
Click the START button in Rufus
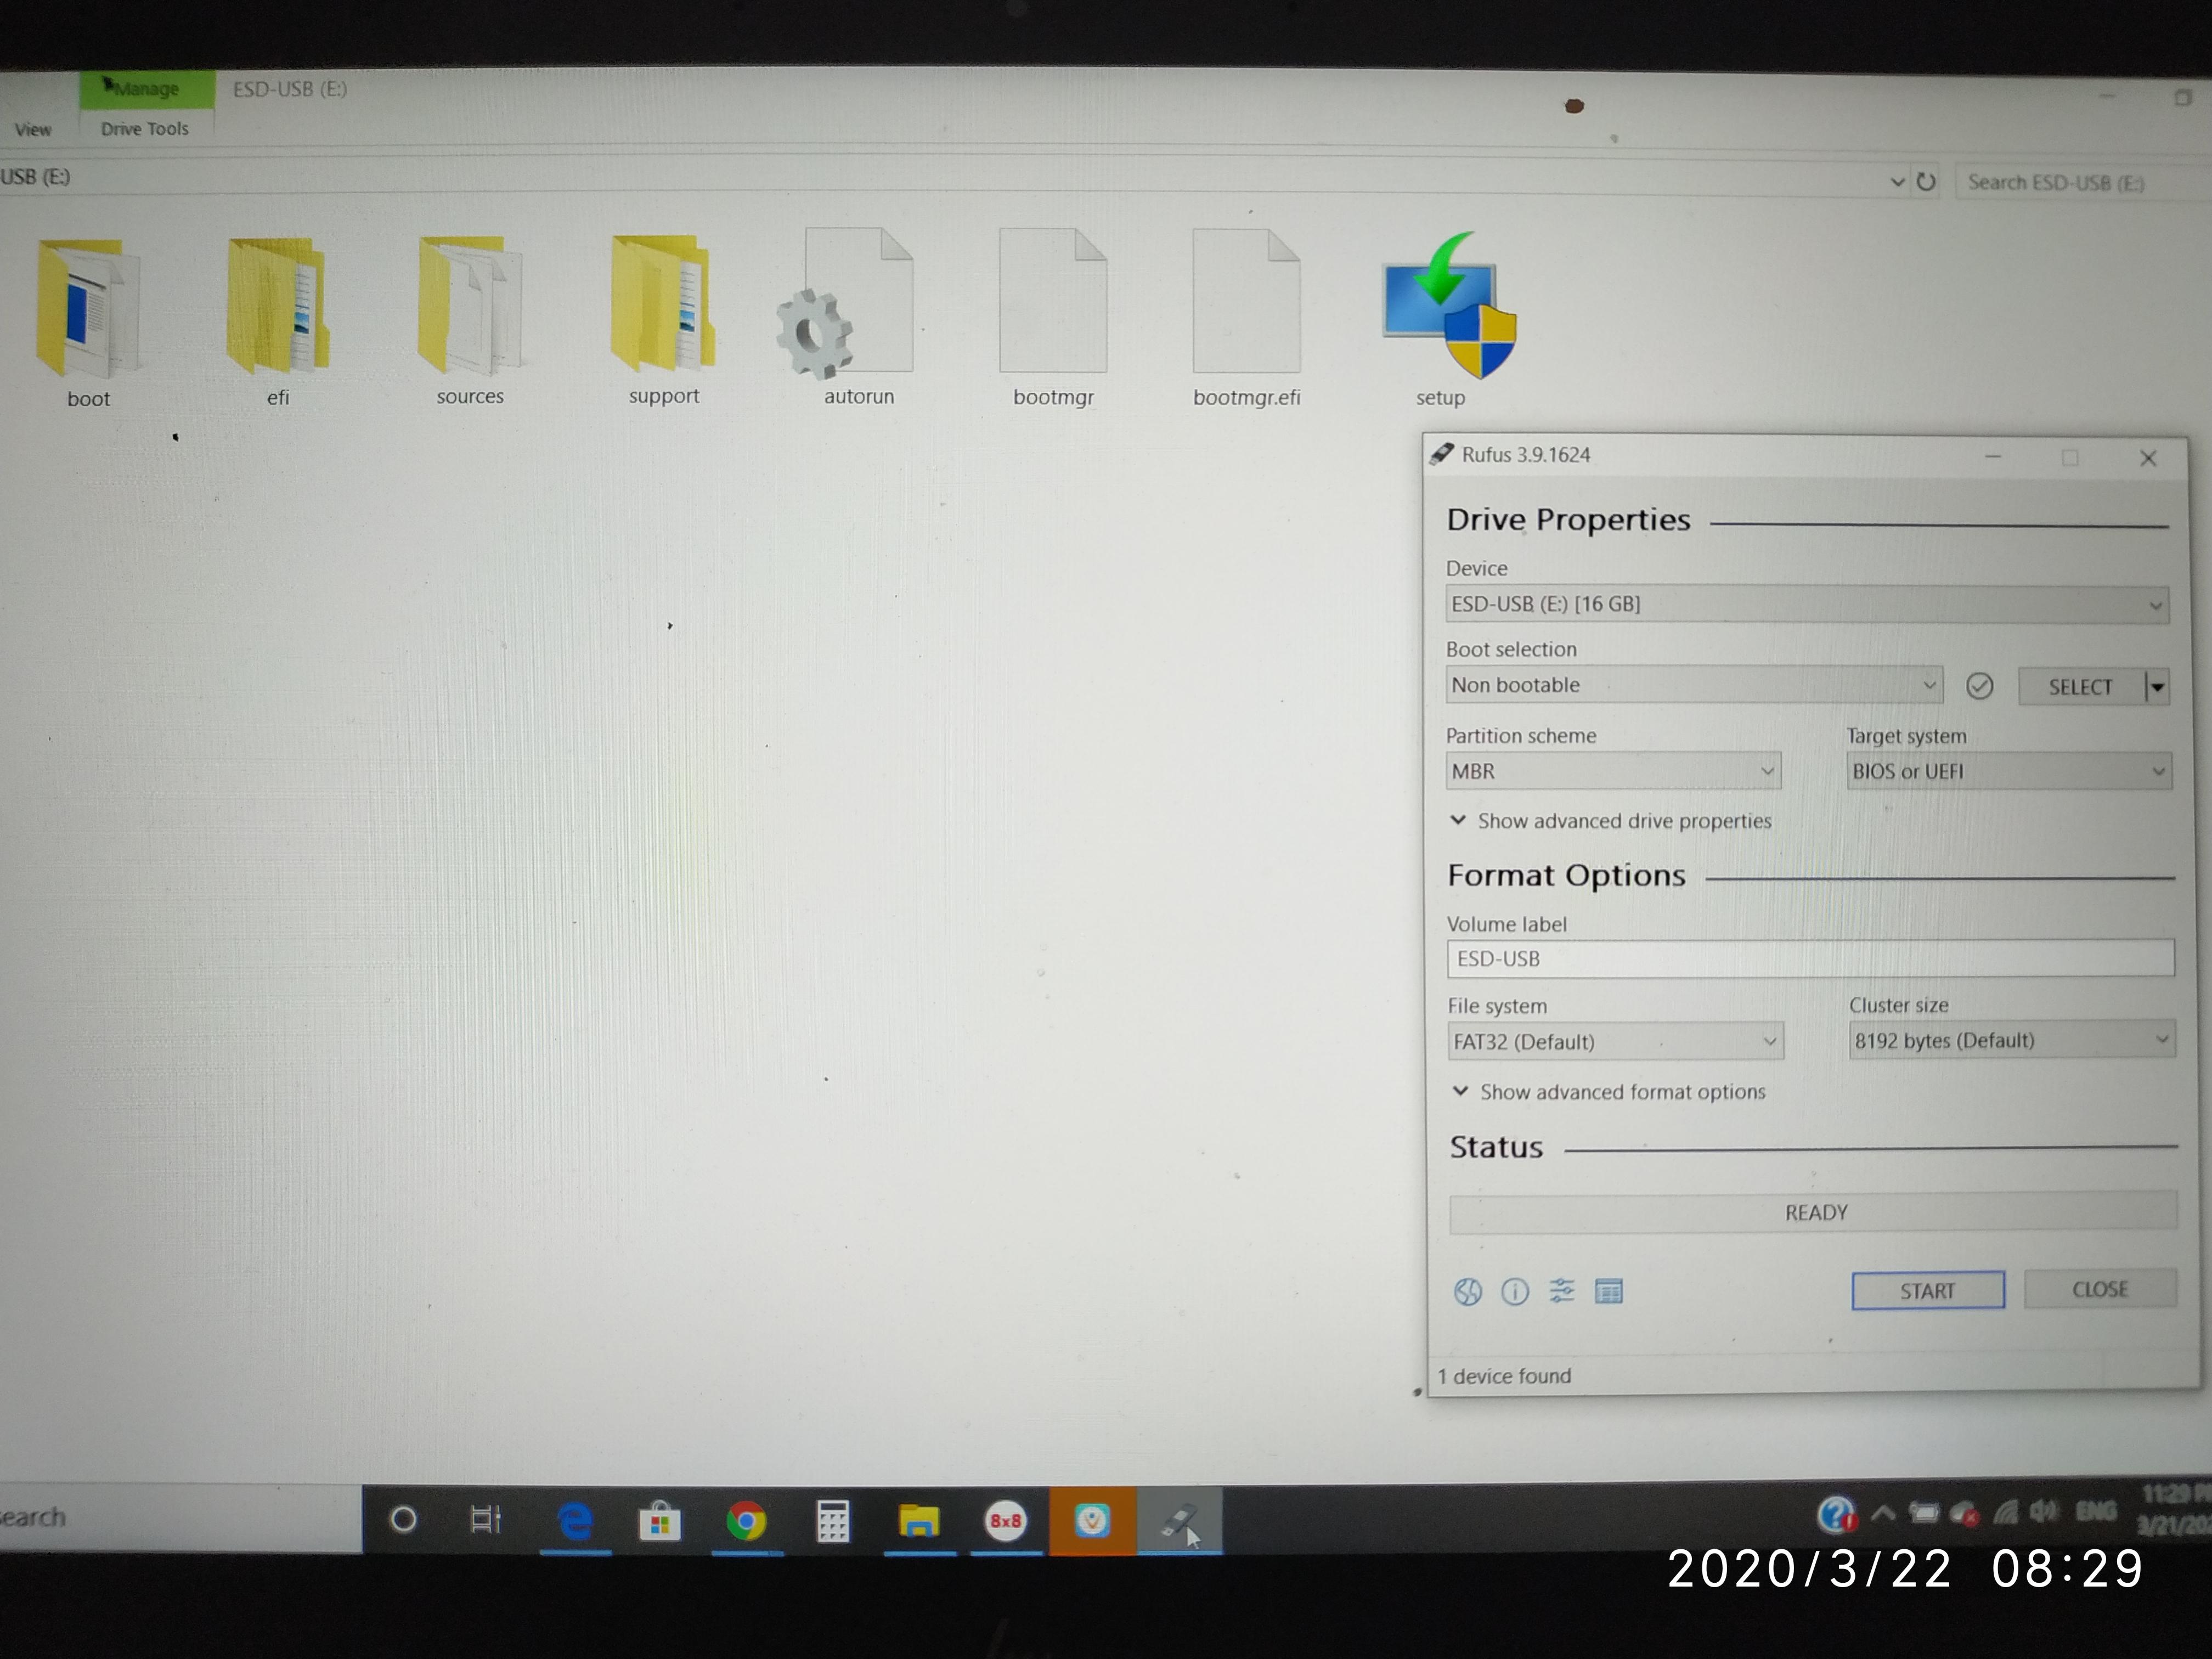pyautogui.click(x=1927, y=1291)
